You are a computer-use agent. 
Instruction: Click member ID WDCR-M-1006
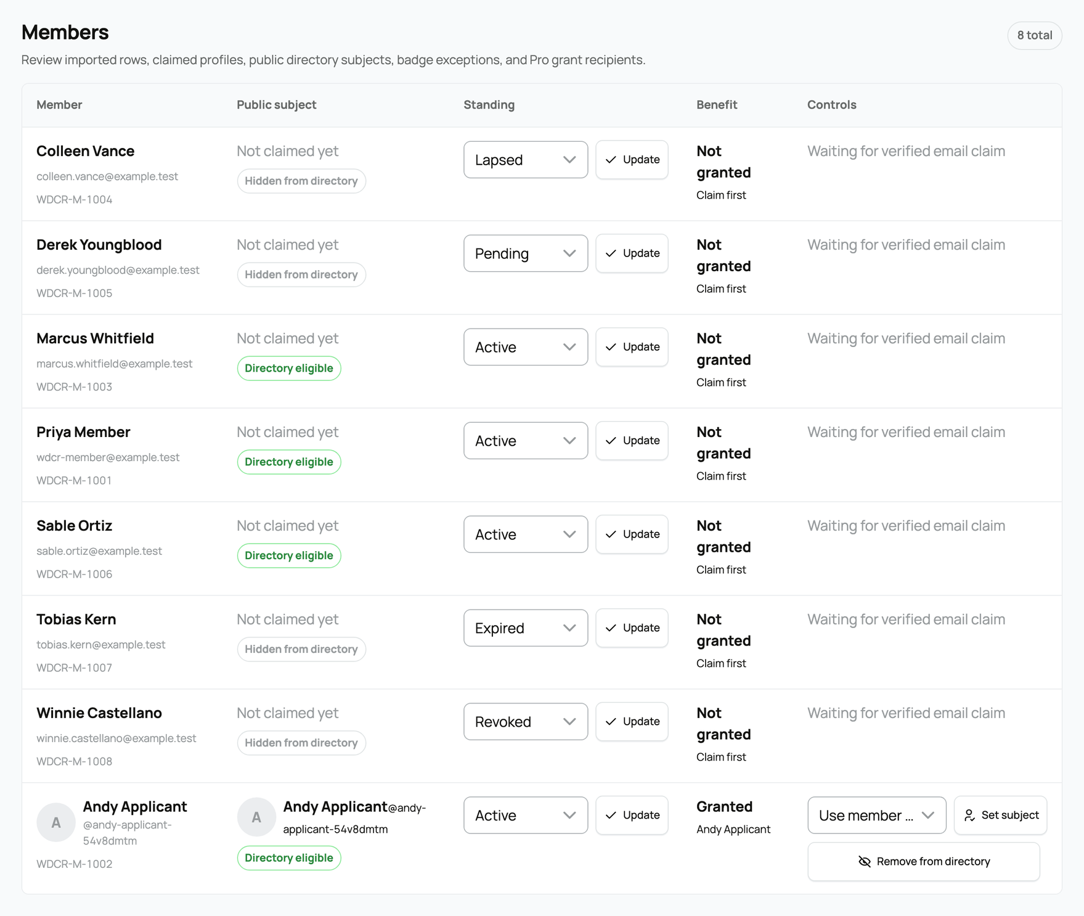74,575
